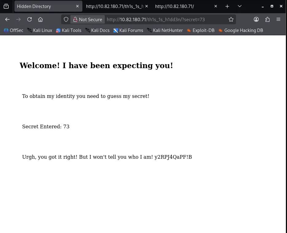This screenshot has height=233, width=287.
Task: Reload the current page
Action: click(x=29, y=19)
